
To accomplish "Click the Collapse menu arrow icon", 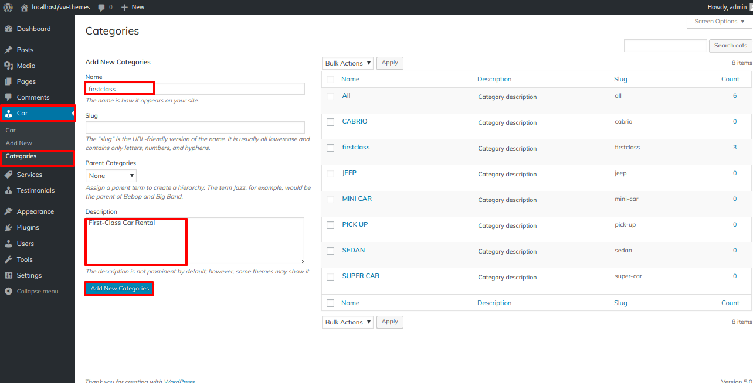I will pos(8,291).
